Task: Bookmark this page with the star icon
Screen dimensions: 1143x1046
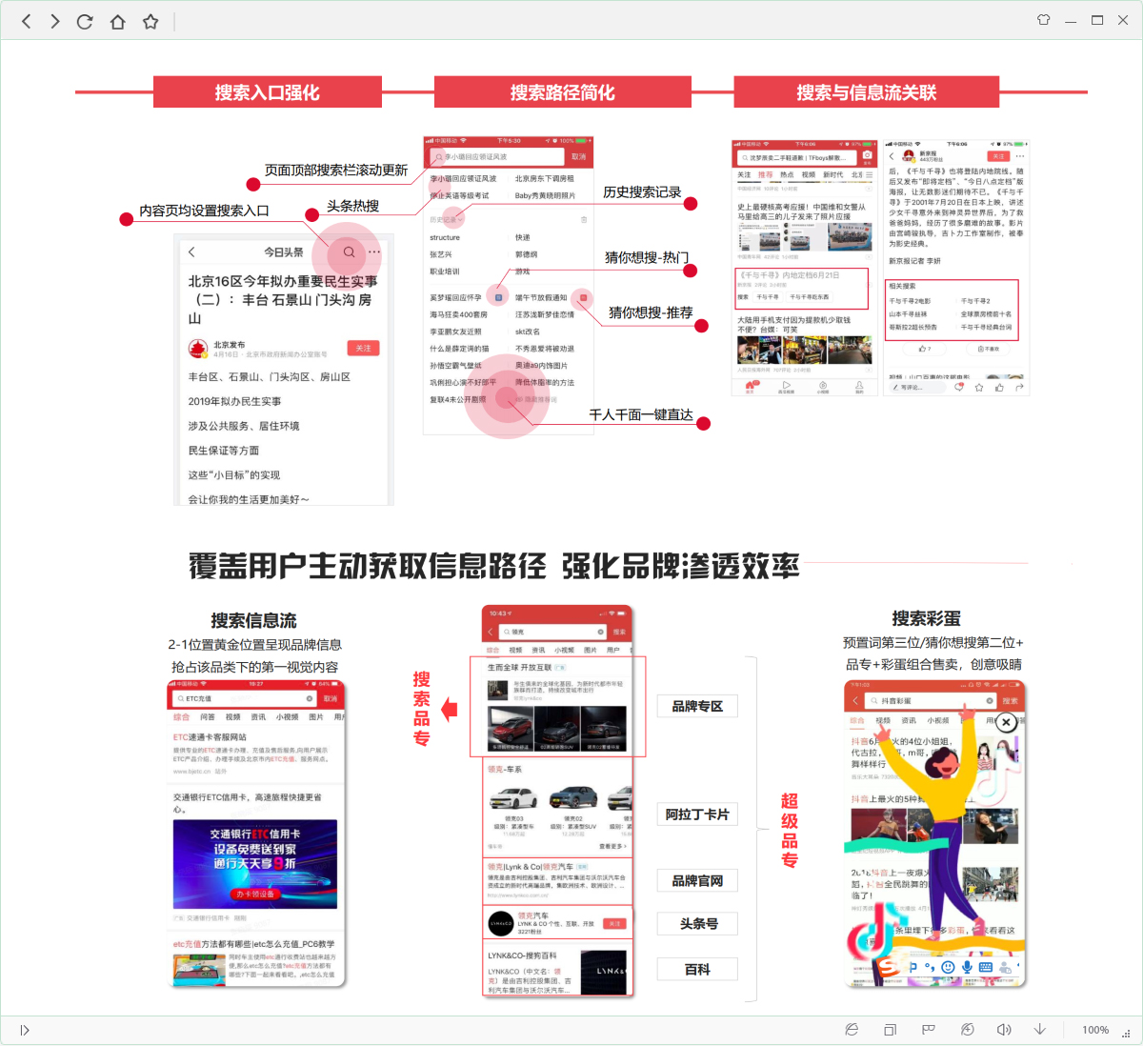Action: point(150,21)
